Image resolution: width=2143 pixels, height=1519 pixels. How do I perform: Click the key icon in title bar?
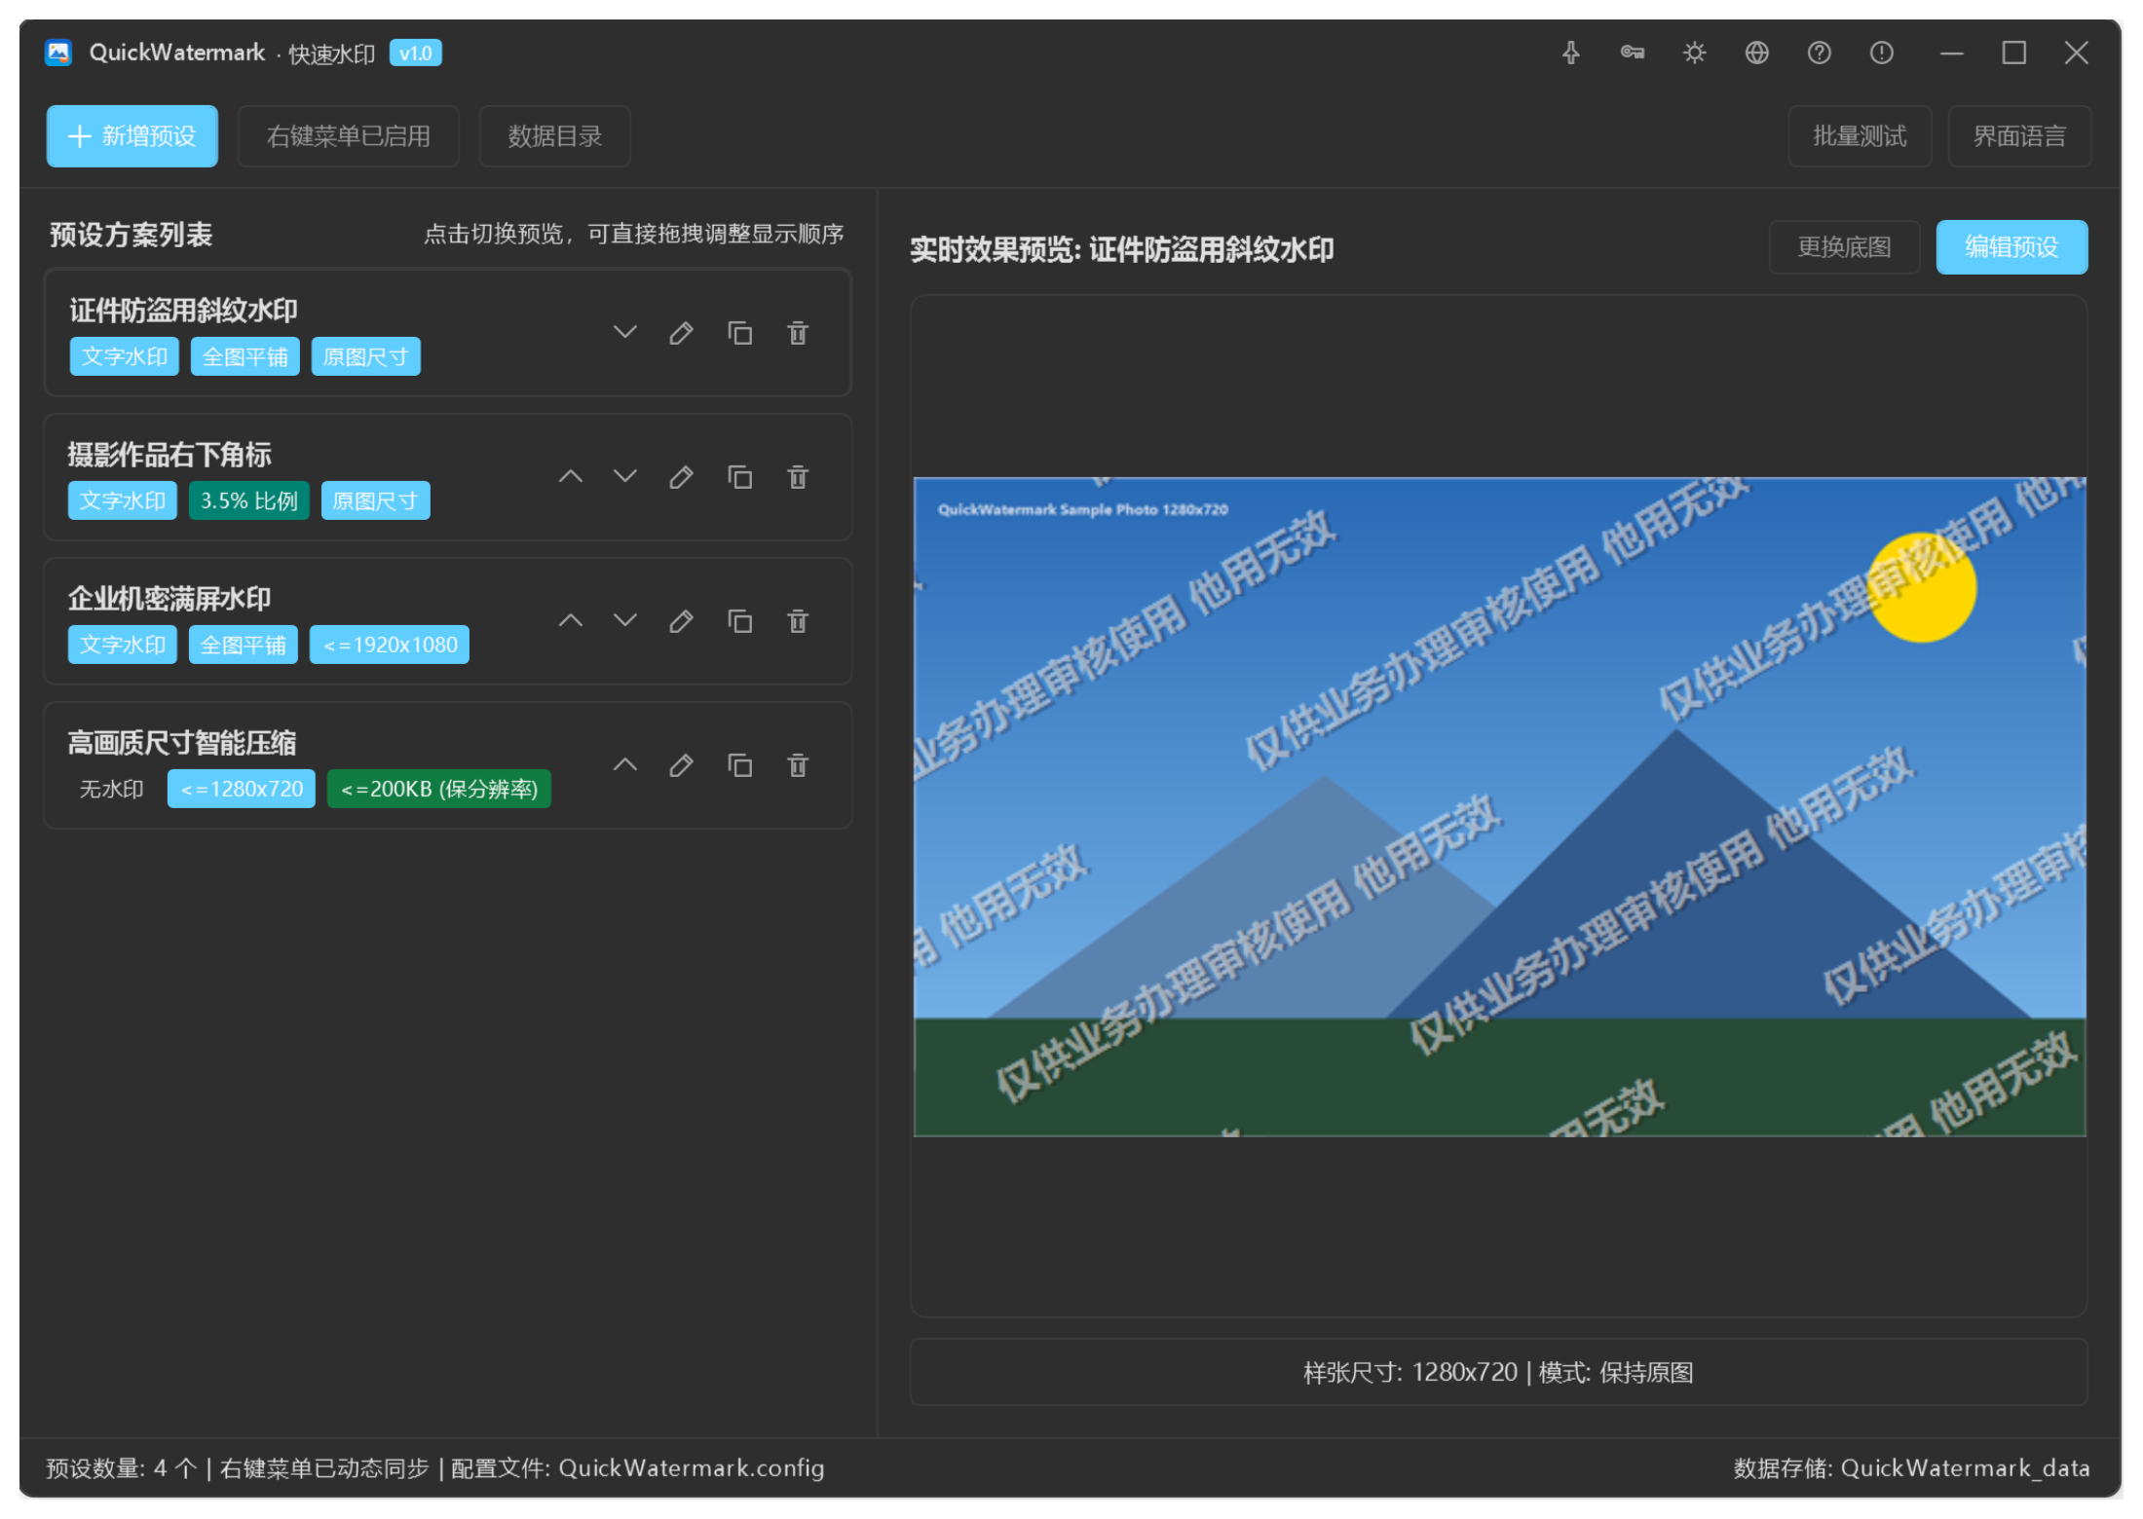point(1633,53)
